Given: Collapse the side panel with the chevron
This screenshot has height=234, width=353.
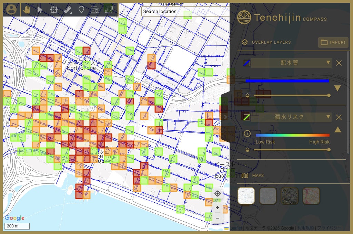Looking at the screenshot, I should click(x=225, y=117).
